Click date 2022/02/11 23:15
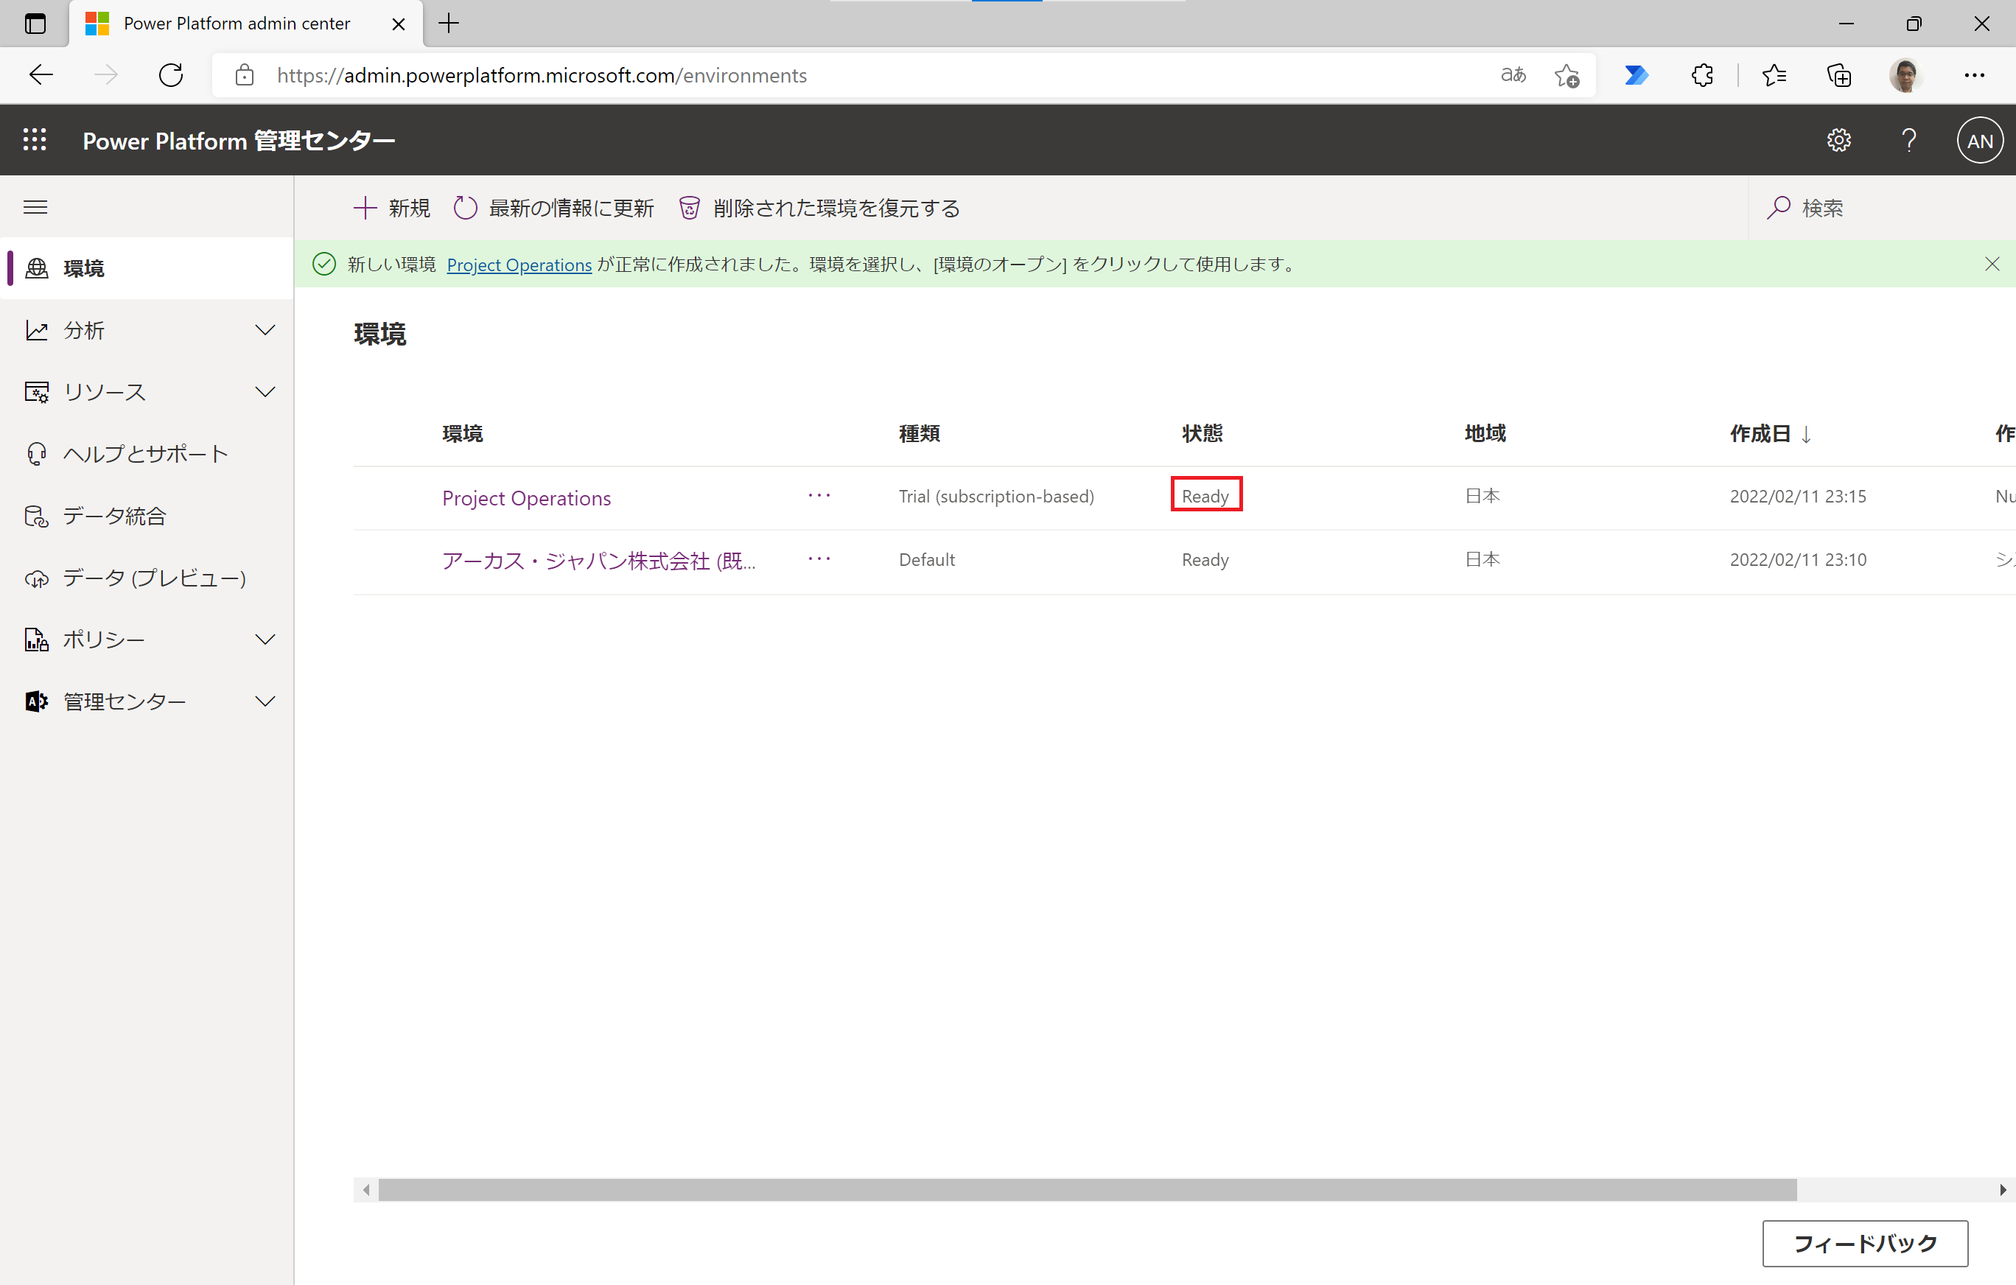 [x=1799, y=497]
